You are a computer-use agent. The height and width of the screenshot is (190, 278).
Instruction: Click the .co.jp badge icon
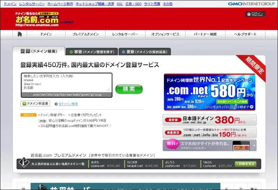click(42, 121)
